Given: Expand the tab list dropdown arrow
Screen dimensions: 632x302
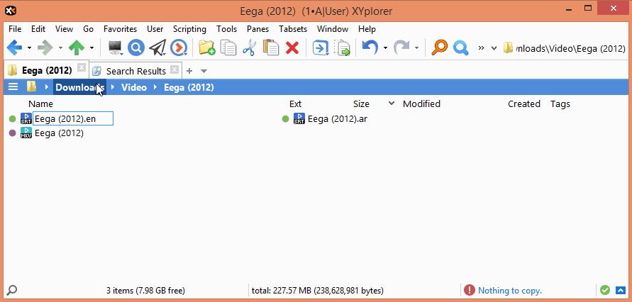Looking at the screenshot, I should pos(204,71).
